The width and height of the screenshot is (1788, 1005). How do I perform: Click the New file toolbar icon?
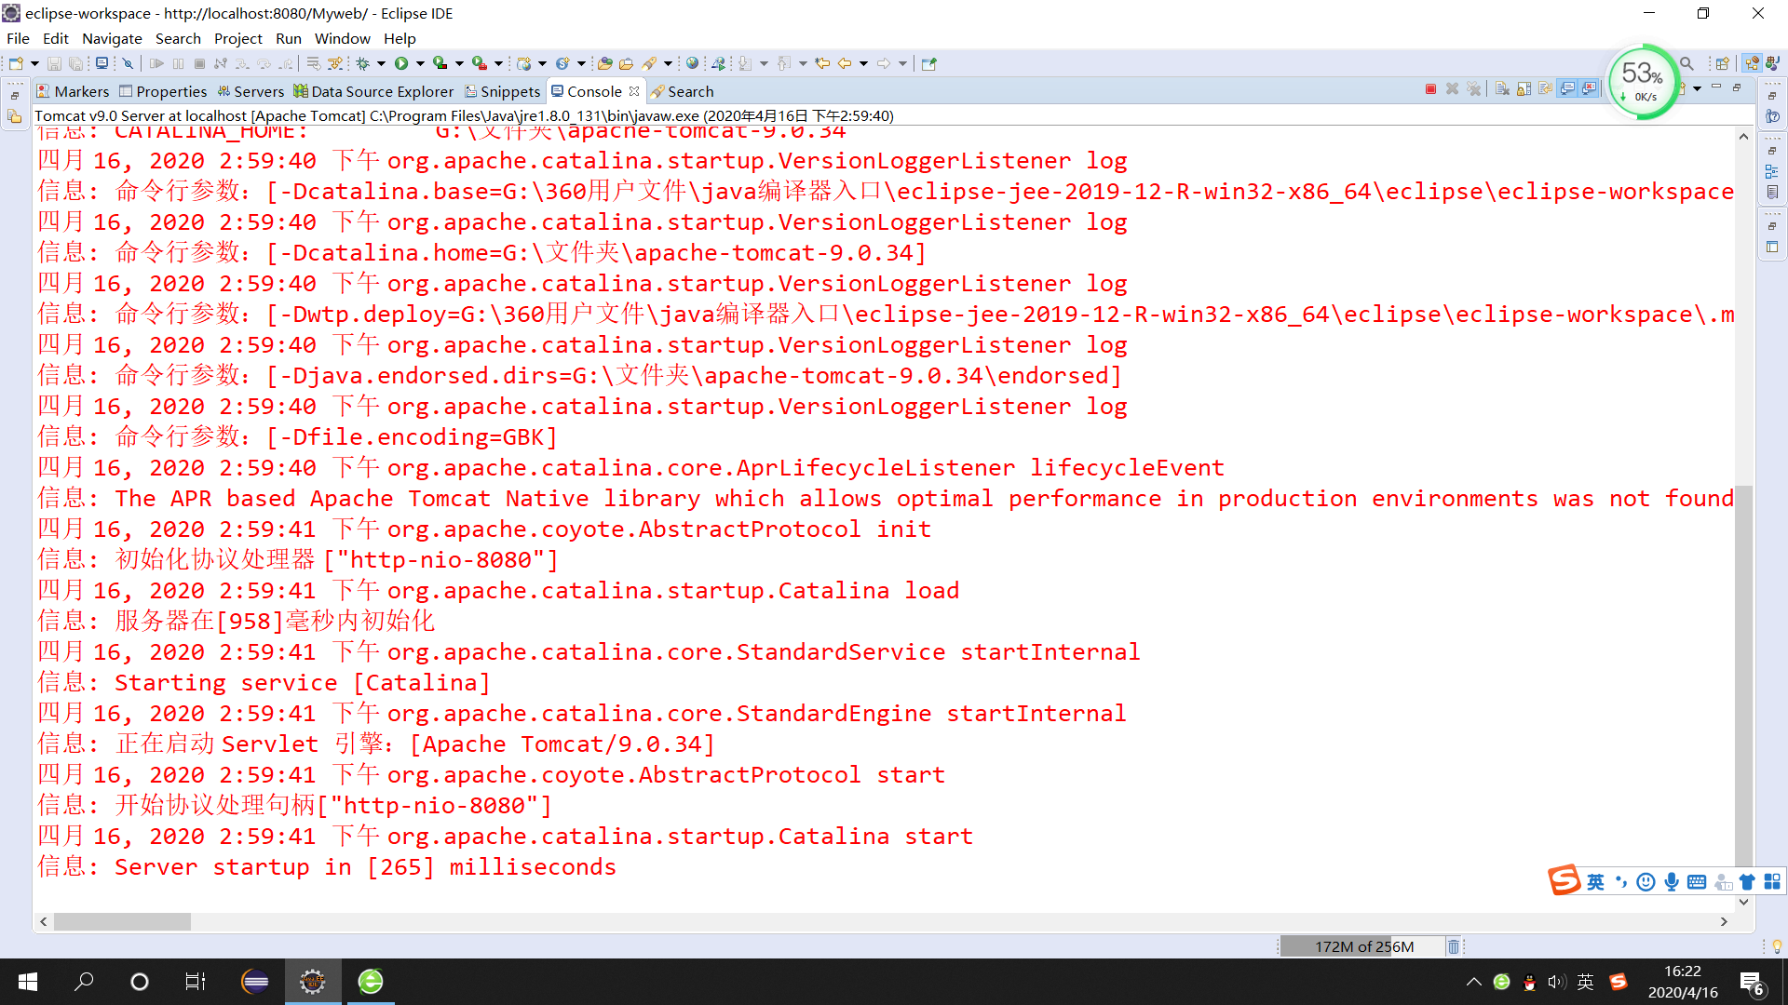point(16,63)
